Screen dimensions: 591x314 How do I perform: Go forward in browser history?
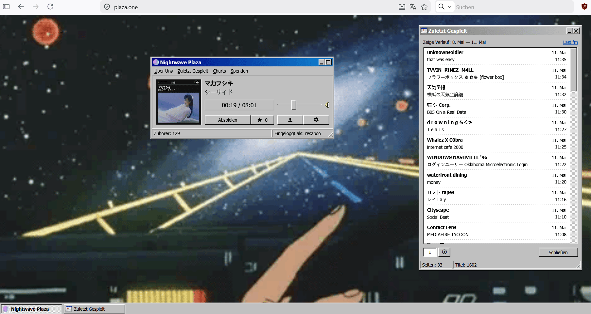36,7
